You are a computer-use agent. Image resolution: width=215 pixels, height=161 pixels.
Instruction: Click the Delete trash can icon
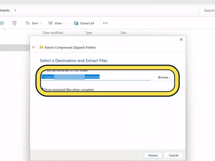(14, 23)
